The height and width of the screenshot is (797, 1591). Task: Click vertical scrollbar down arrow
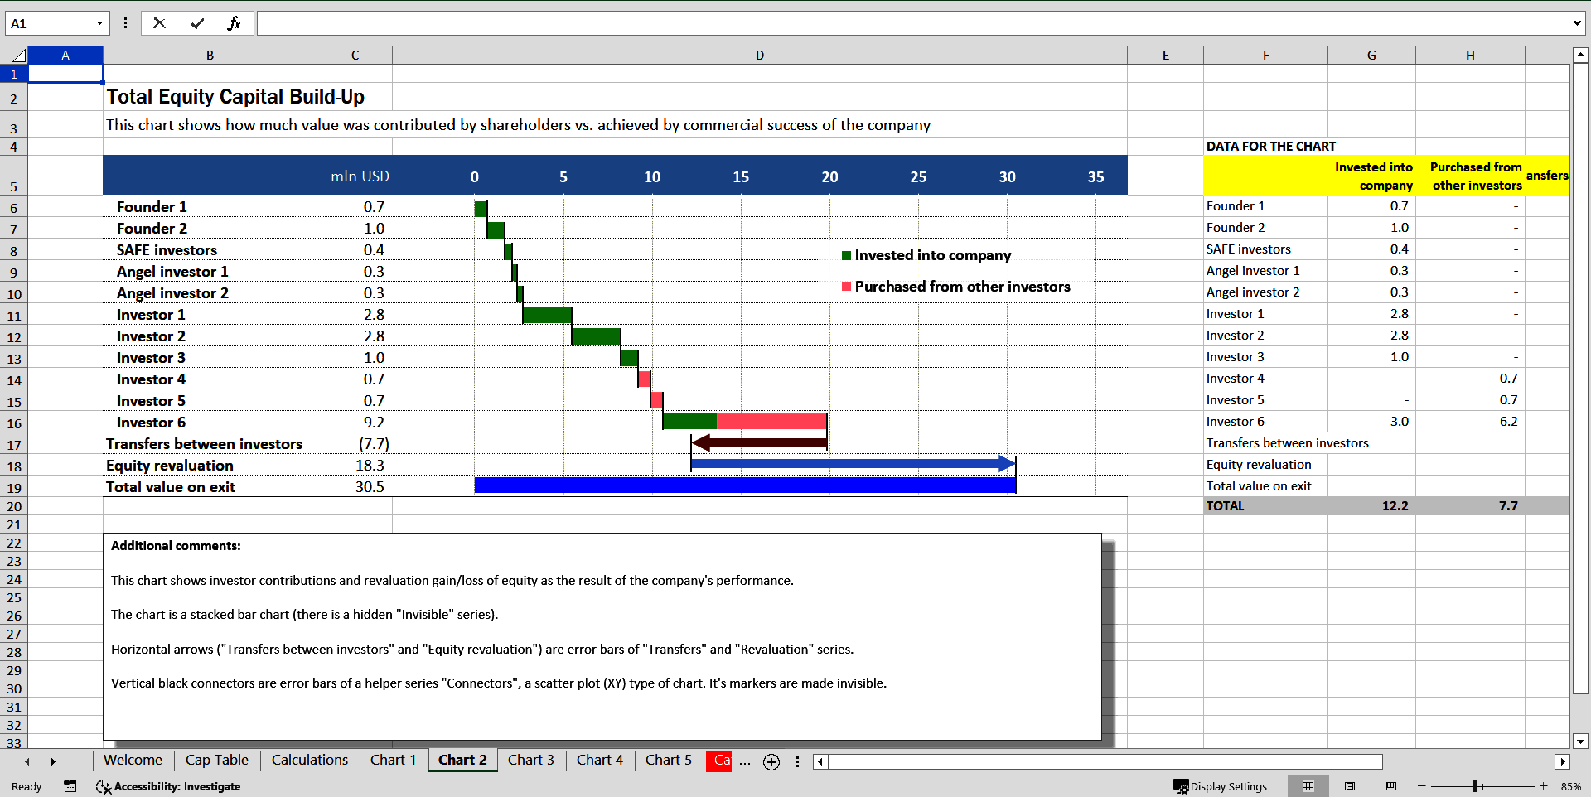tap(1580, 741)
